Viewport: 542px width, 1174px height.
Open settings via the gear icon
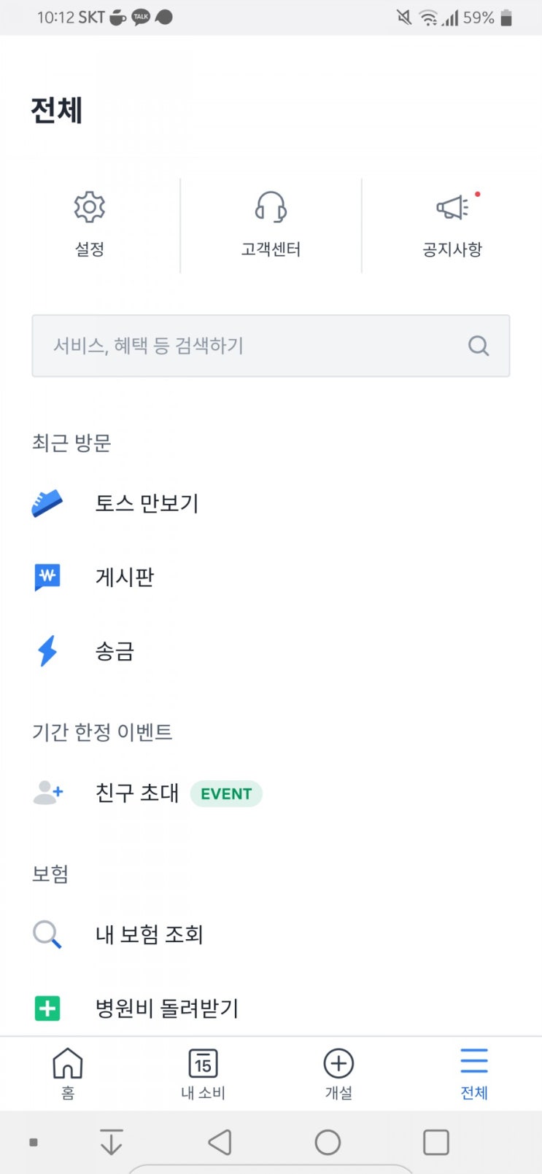(90, 208)
